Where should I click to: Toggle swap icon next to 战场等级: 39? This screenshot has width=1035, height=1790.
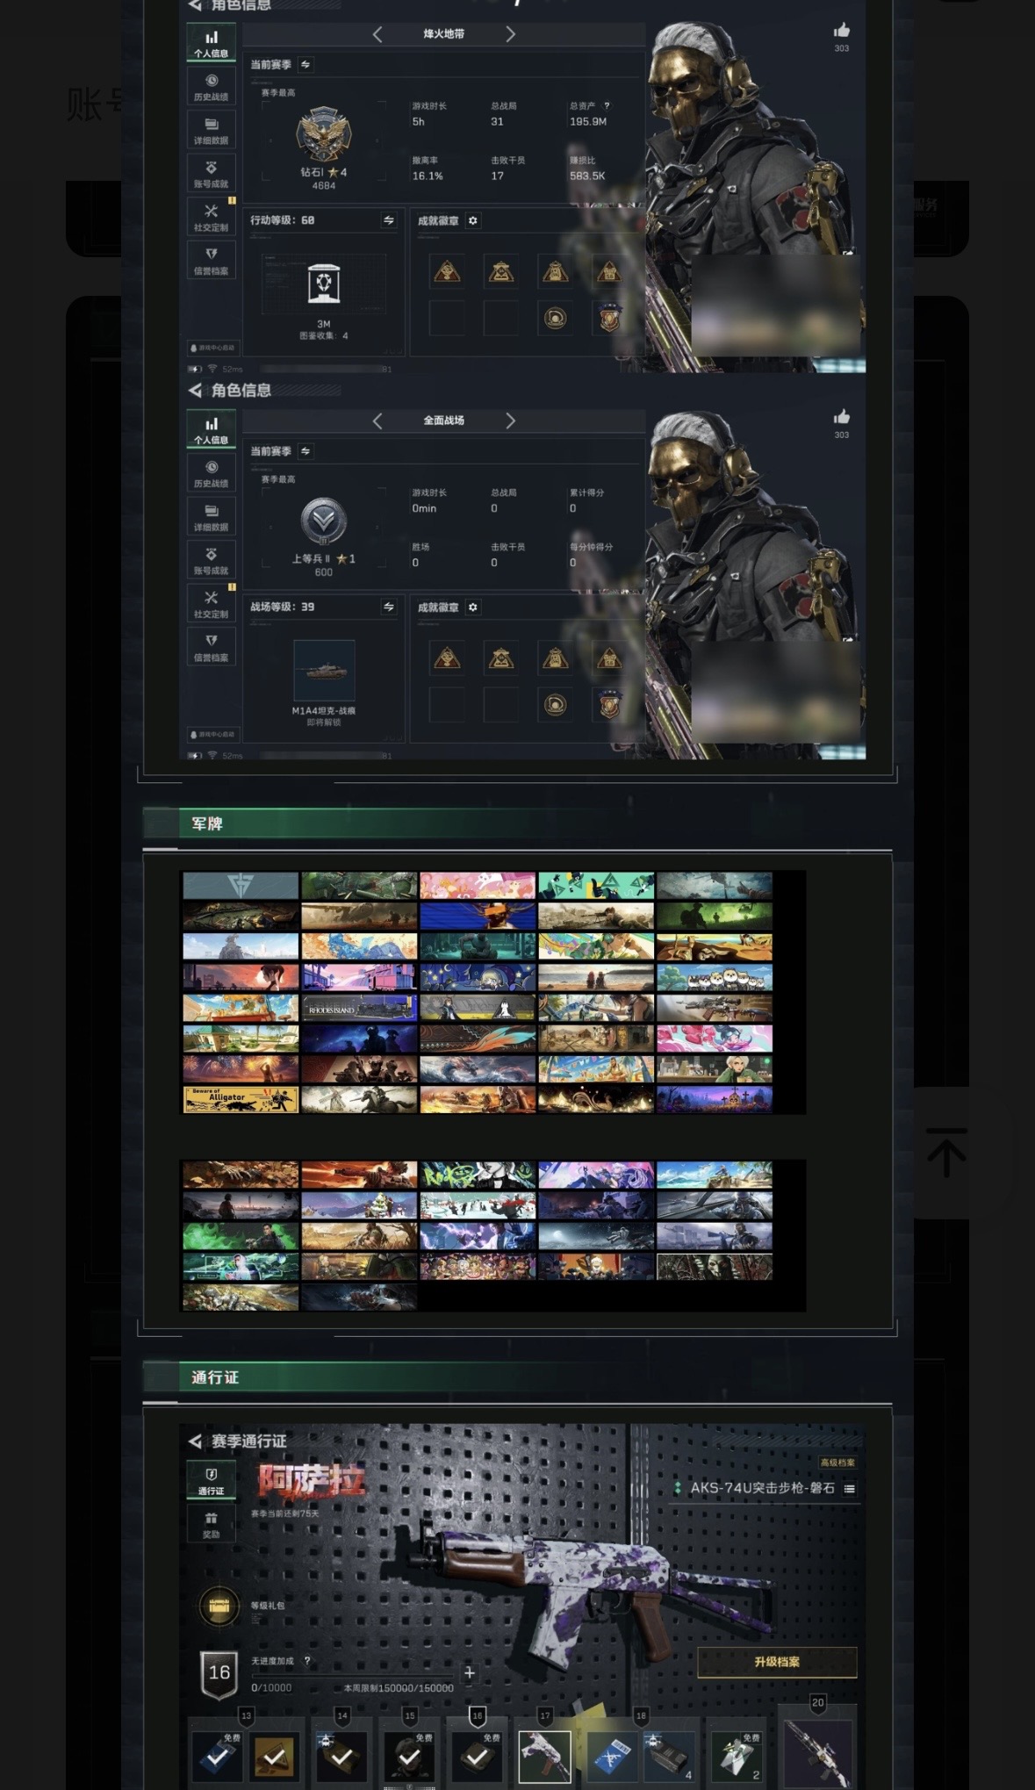click(389, 607)
